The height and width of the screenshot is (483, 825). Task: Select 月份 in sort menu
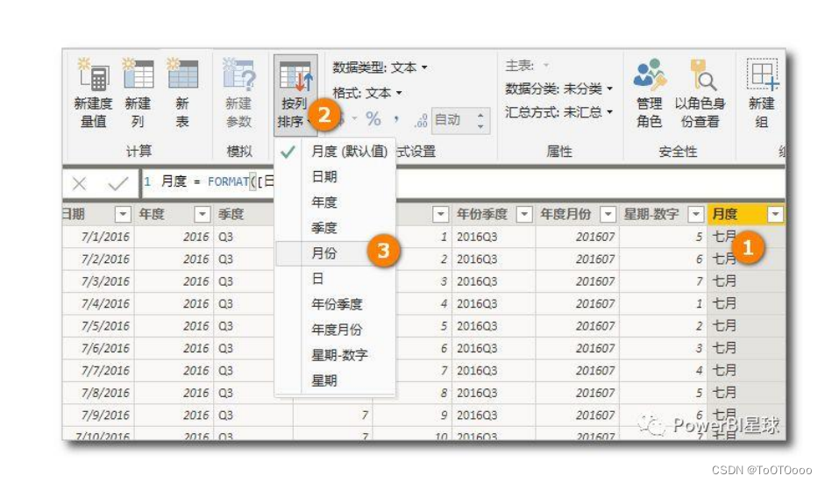pyautogui.click(x=335, y=253)
